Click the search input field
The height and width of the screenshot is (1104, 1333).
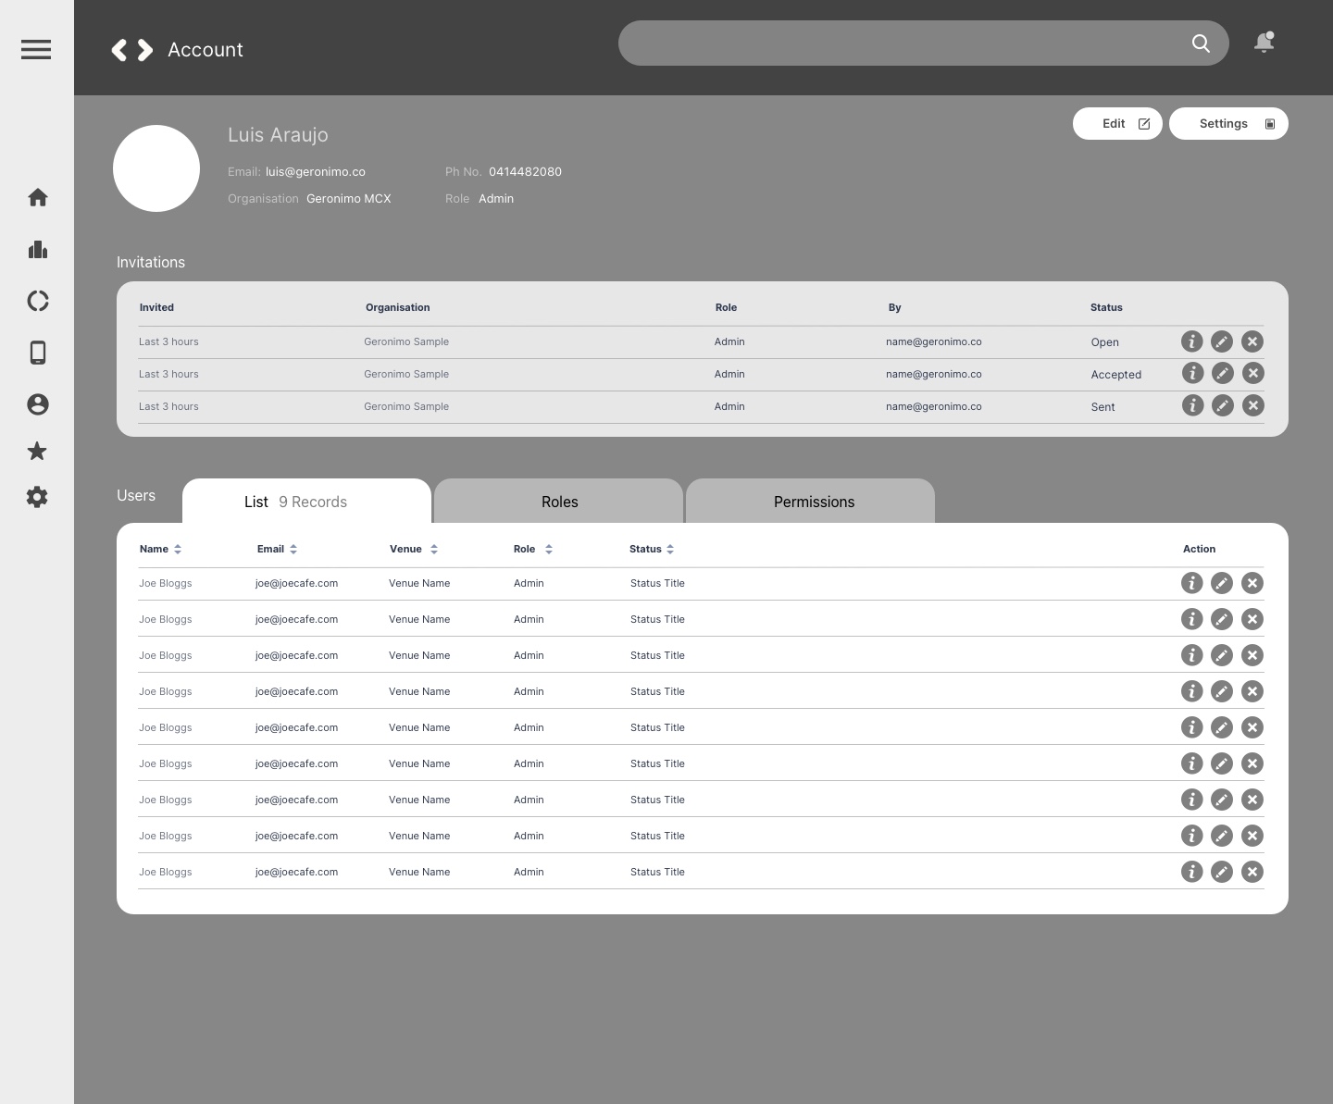pyautogui.click(x=923, y=43)
